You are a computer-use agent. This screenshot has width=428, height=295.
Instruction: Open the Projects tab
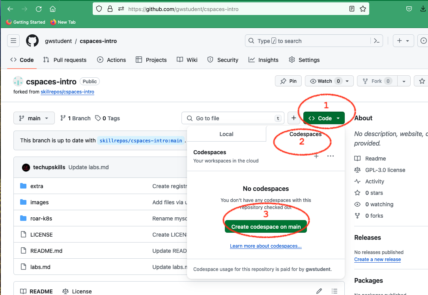tap(151, 60)
